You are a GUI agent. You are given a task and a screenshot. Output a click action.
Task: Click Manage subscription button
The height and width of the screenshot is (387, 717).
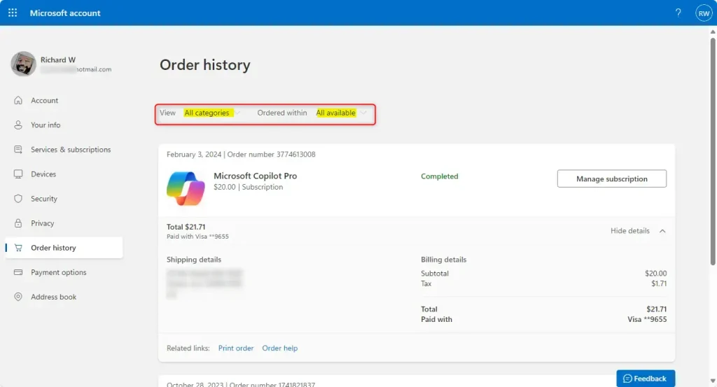611,178
